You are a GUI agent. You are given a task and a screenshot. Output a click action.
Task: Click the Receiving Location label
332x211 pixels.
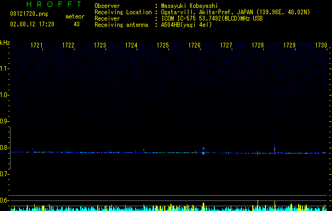(123, 12)
